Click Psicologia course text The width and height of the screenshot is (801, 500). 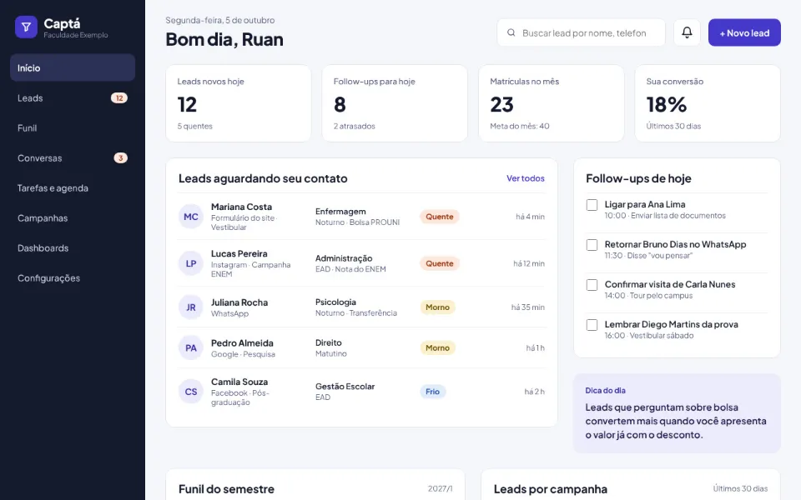coord(335,302)
